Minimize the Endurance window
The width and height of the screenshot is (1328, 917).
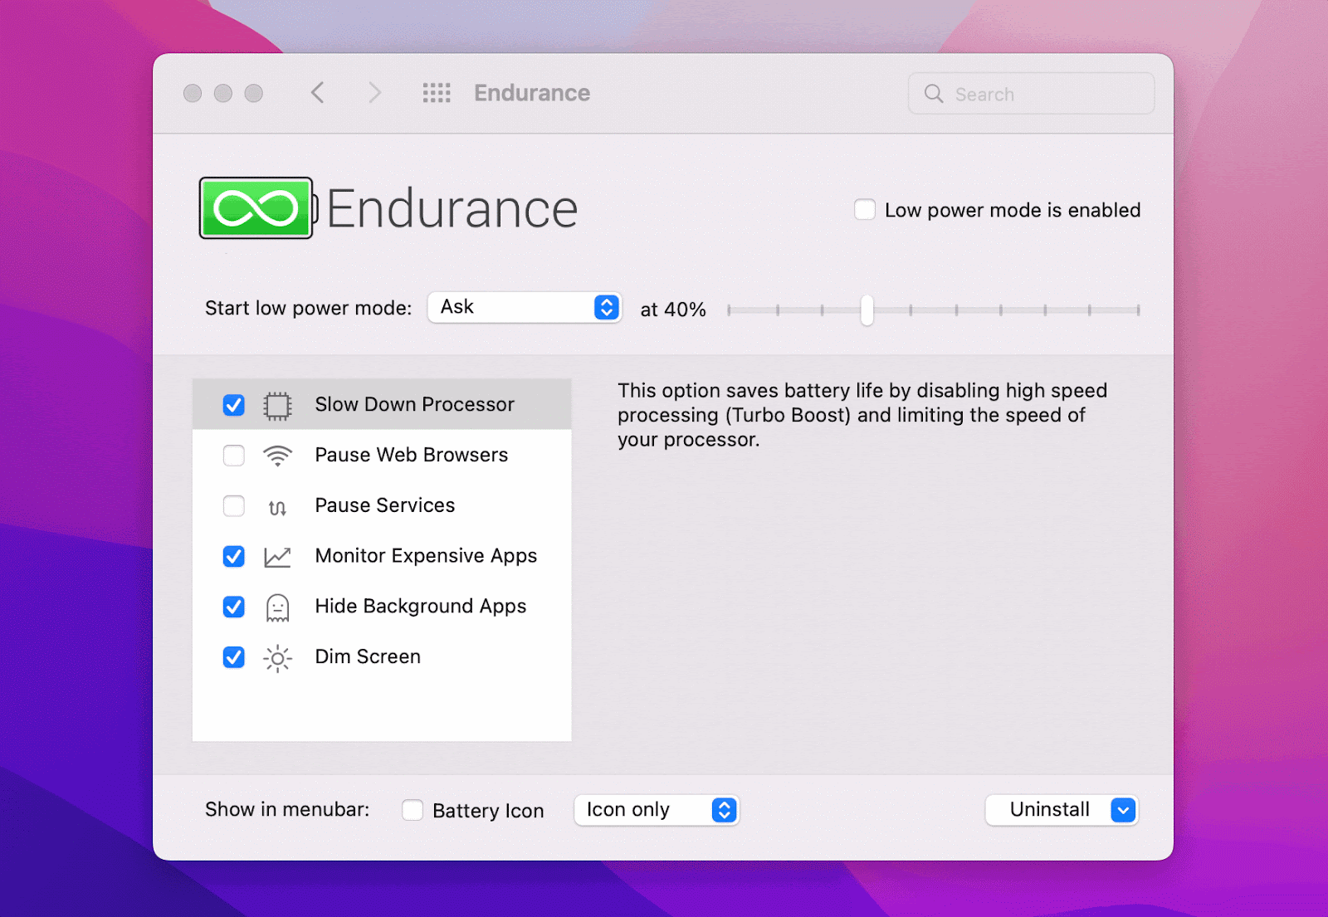point(223,93)
